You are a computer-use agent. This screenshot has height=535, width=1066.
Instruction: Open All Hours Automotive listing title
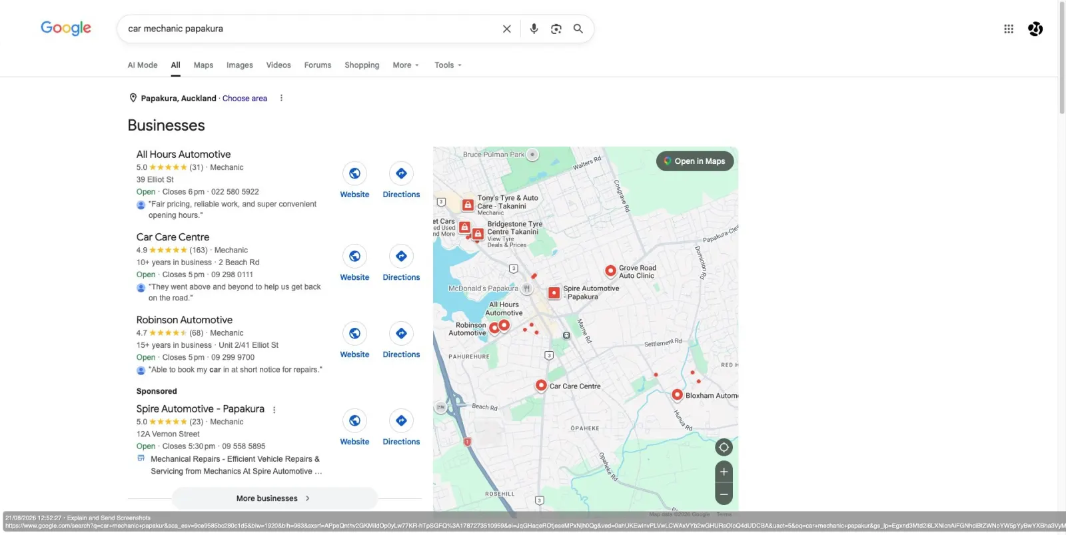[x=183, y=154]
